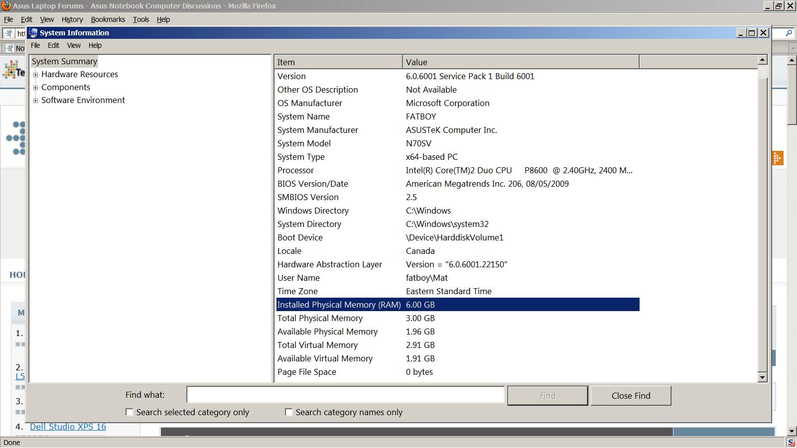Select the SMBIOS Version row

(458, 197)
